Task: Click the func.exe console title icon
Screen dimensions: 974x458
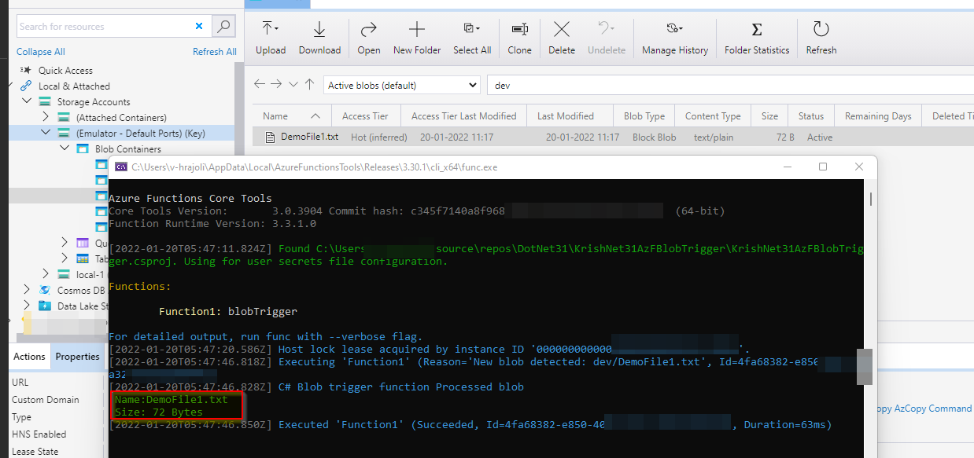Action: (x=121, y=167)
